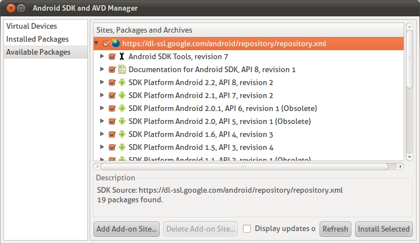Expand SDK Platform Android 2.0.1 row
This screenshot has height=244, width=420.
tap(102, 108)
